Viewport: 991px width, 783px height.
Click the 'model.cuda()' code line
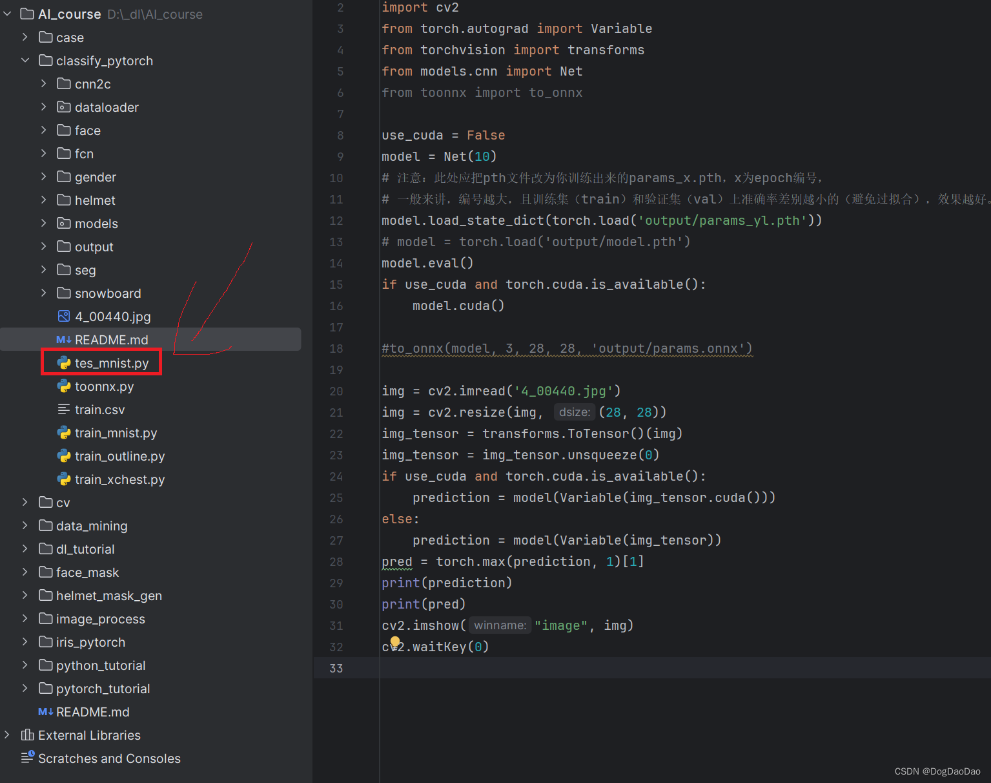pyautogui.click(x=458, y=306)
